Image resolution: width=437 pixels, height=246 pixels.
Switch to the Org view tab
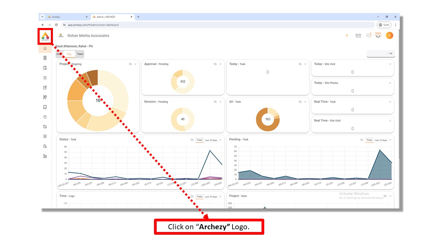click(x=69, y=54)
